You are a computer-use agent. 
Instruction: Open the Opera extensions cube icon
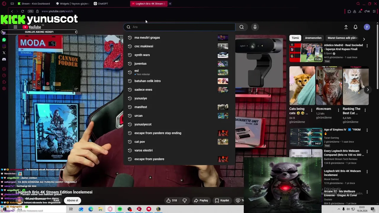(349, 11)
